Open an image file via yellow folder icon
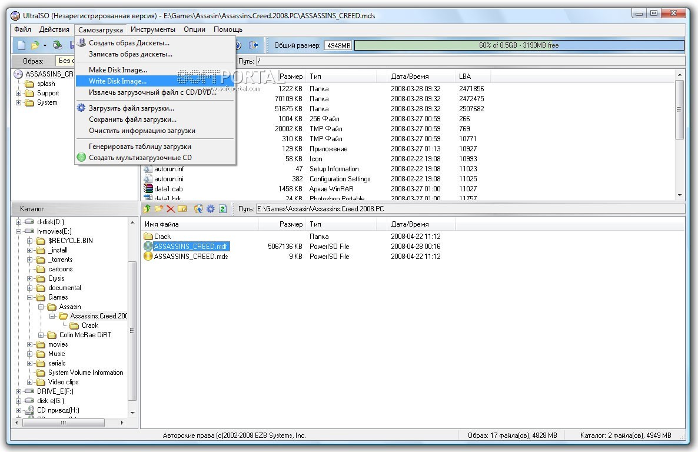The image size is (698, 452). [x=35, y=45]
